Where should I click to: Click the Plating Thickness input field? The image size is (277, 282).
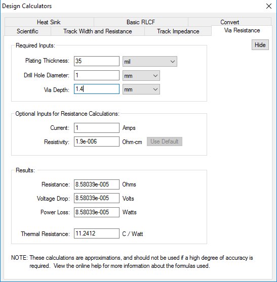97,61
